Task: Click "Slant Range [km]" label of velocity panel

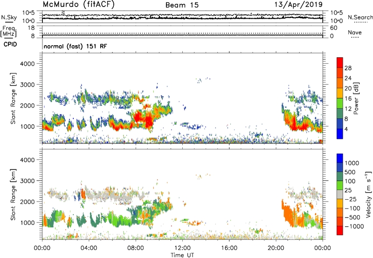Action: point(13,194)
